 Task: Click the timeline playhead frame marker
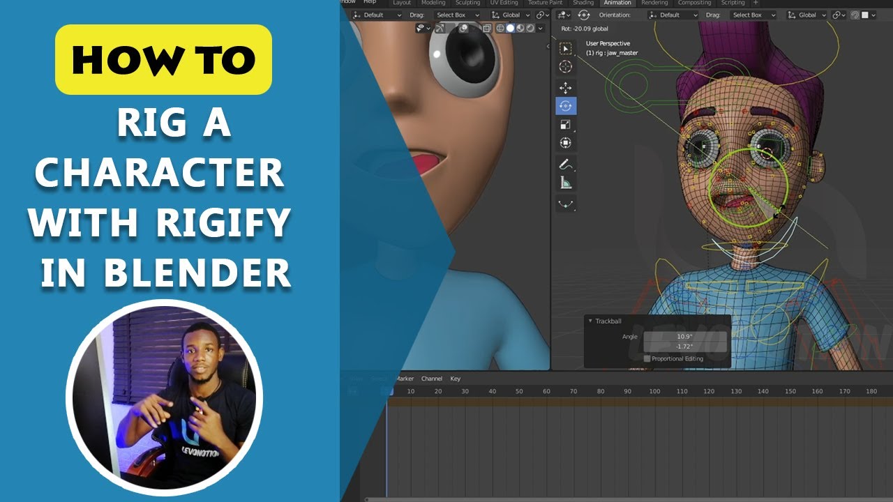point(387,391)
